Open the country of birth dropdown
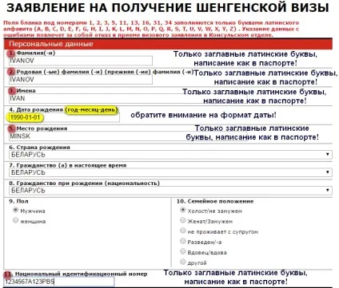Viewport: 339px width, 288px height. (170, 155)
